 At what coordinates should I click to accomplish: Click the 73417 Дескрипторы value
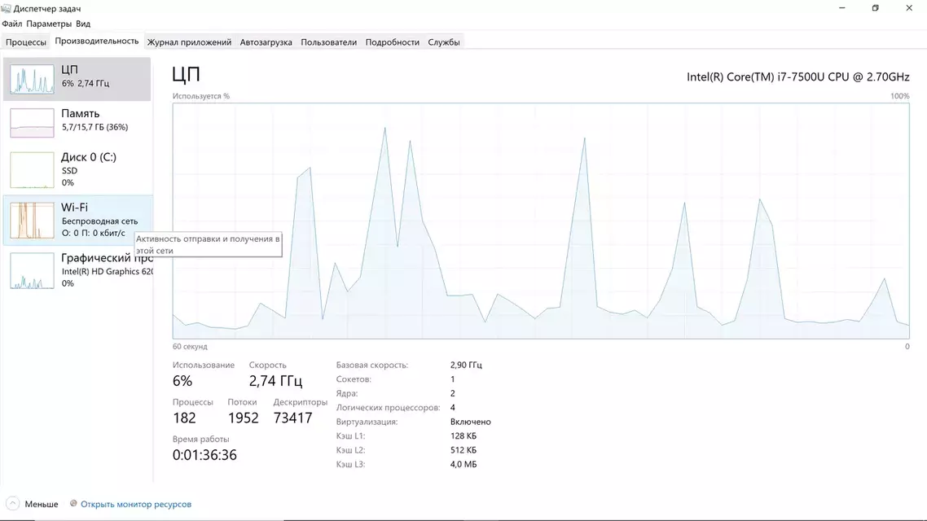[292, 418]
